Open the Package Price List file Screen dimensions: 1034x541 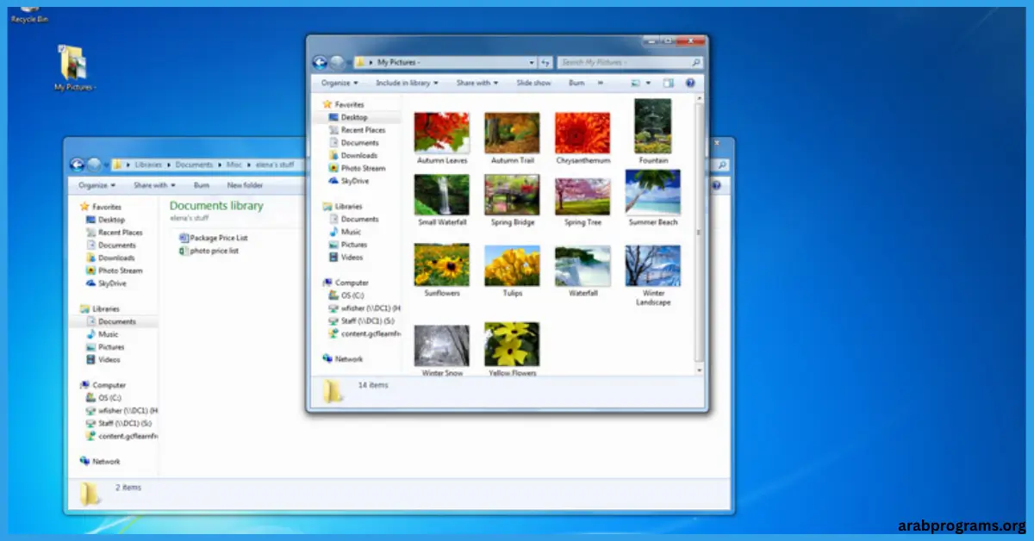[x=213, y=238]
